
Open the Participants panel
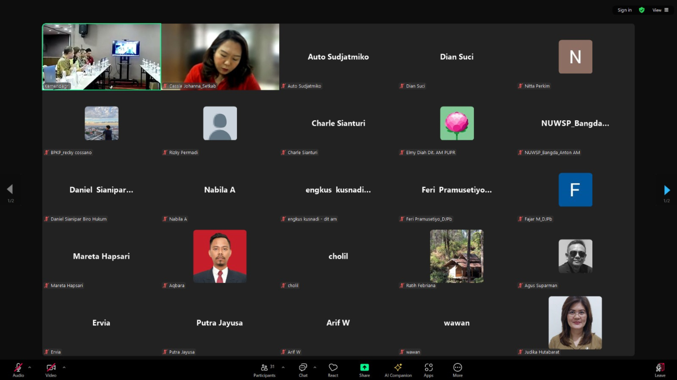[x=265, y=370]
